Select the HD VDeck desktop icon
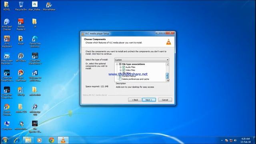Screen dimensions: 256x144 [x=21, y=57]
